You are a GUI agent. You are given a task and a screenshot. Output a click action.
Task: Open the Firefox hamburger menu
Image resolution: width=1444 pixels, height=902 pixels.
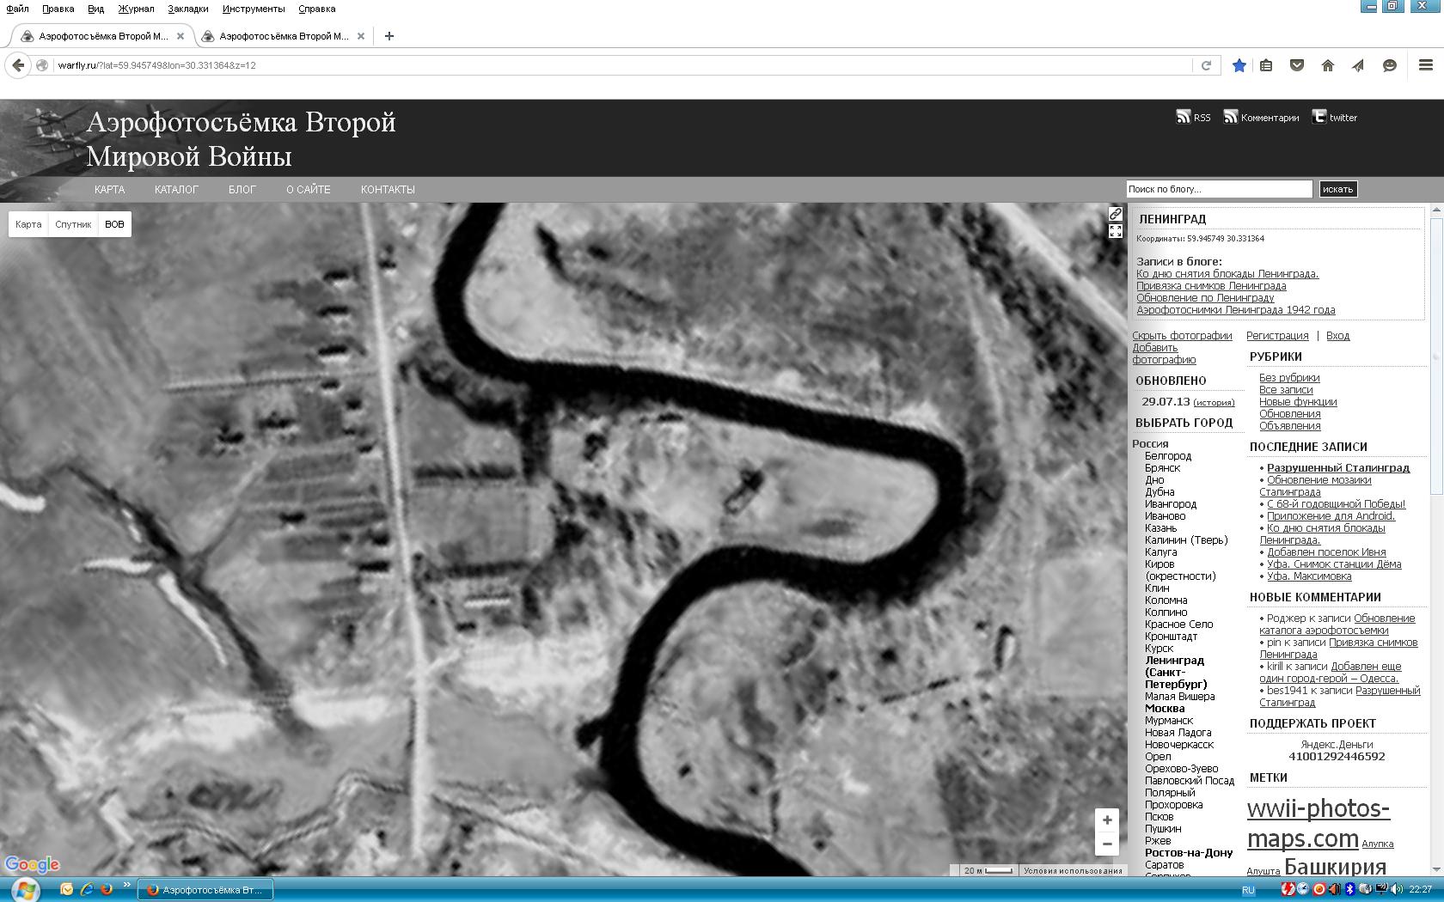pyautogui.click(x=1425, y=65)
